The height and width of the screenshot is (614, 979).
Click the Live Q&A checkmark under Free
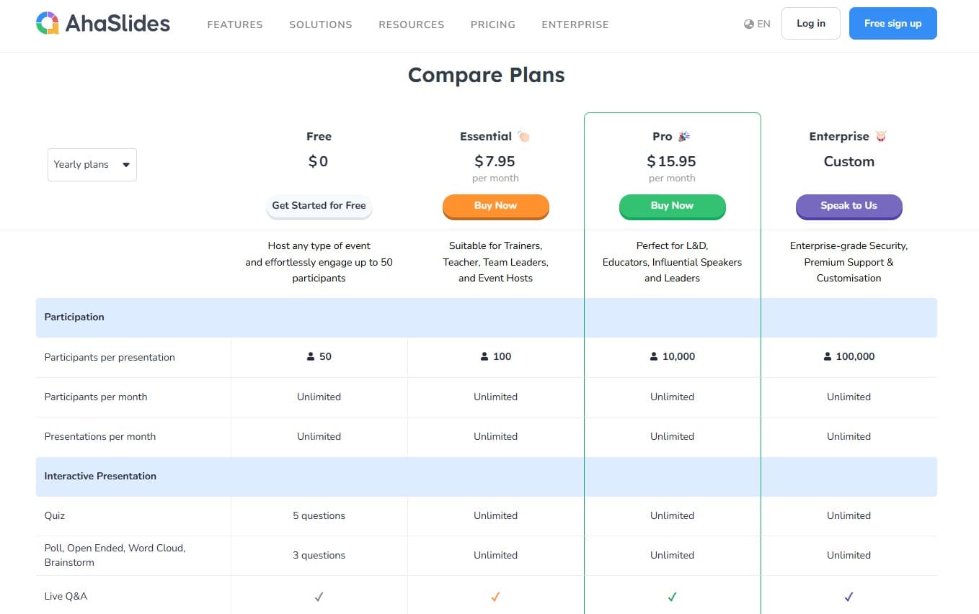tap(319, 596)
